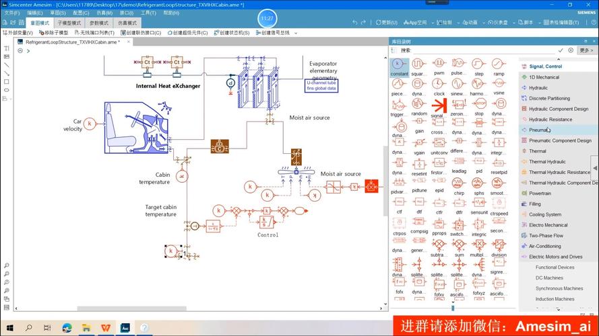Image resolution: width=599 pixels, height=336 pixels.
Task: Click the undo arrow in toolbar
Action: pos(354,22)
